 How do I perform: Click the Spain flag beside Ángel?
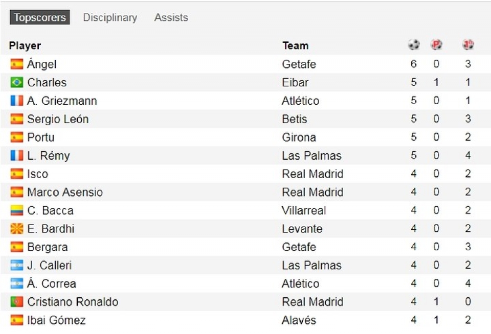click(17, 64)
